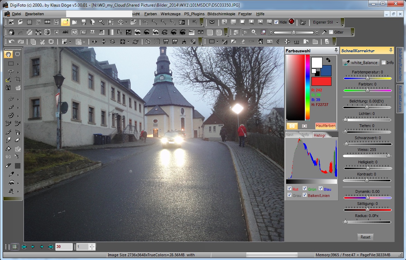This screenshot has height=260, width=406.
Task: Enable the Gitter checkbox
Action: [331, 32]
